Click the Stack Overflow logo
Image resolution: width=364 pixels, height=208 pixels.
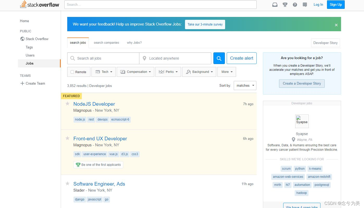40,4
